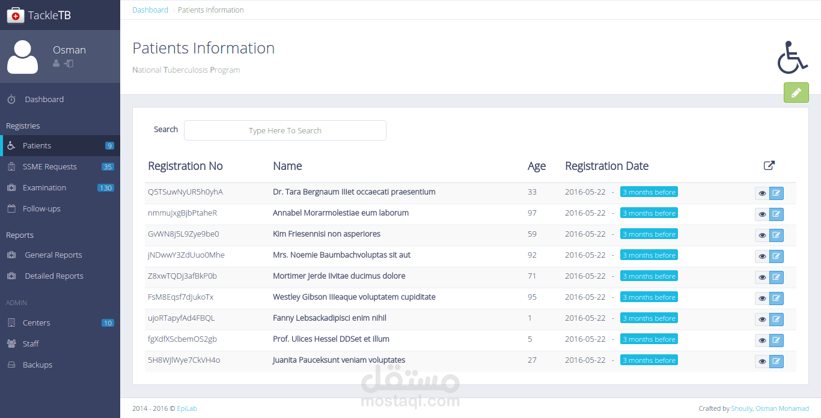View Fanny Lebsack's details with eye icon

(762, 320)
